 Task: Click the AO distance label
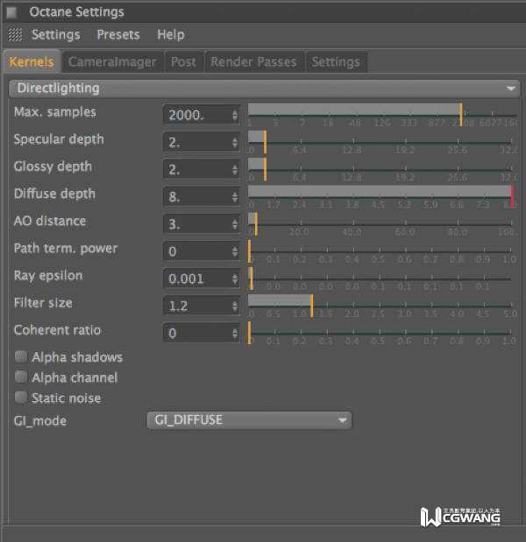click(x=50, y=221)
